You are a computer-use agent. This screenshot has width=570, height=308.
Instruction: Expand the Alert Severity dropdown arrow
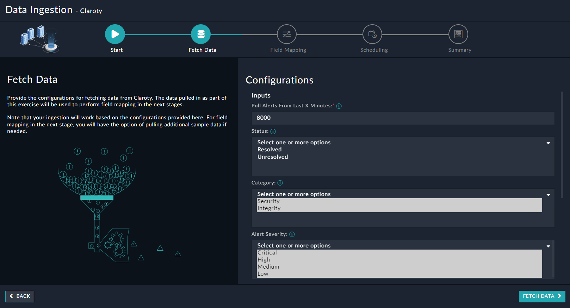pos(548,246)
